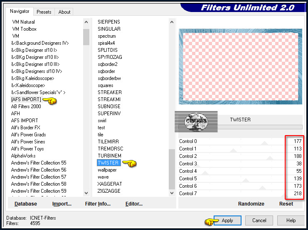Select VM Toolbox category

pos(25,29)
